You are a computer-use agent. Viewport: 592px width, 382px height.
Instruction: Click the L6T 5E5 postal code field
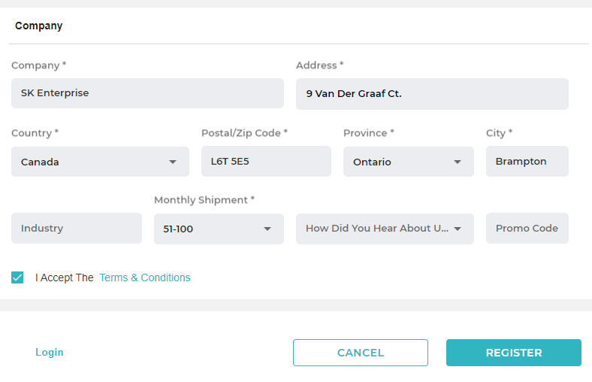(x=266, y=162)
